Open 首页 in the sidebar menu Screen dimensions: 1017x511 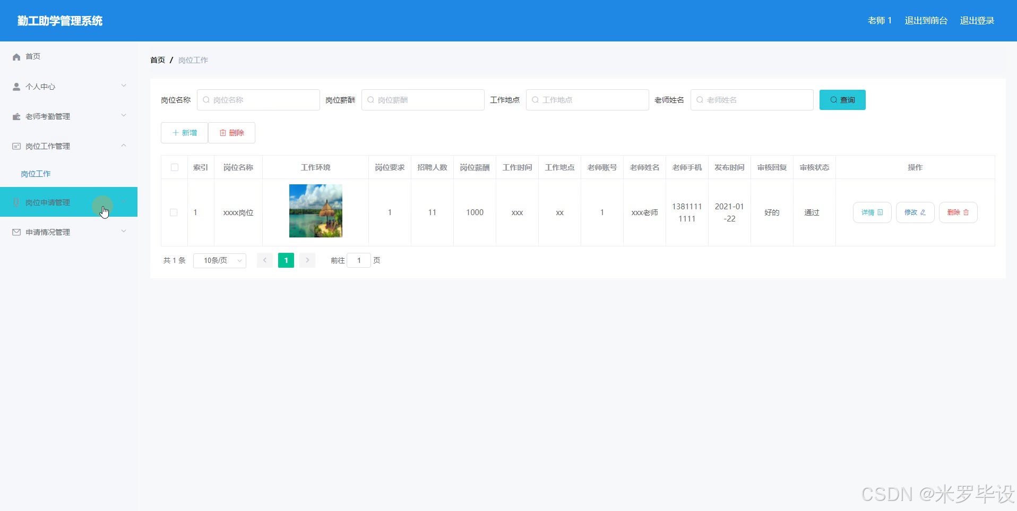click(x=69, y=56)
